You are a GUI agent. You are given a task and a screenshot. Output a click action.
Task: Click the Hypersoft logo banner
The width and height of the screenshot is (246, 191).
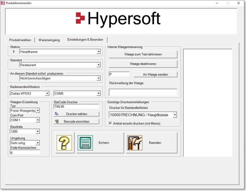pos(121,21)
